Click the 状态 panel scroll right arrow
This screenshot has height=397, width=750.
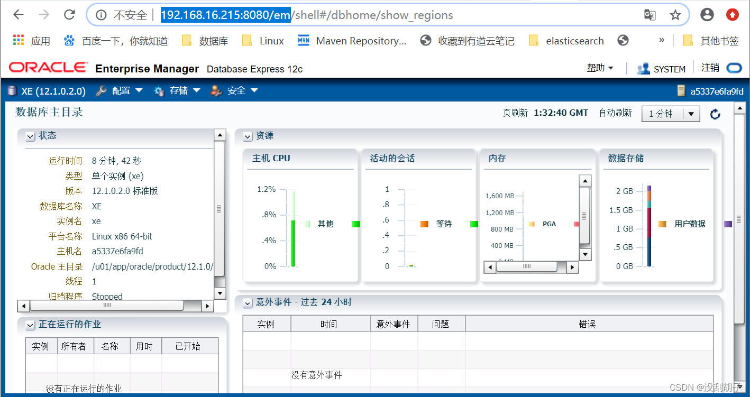click(x=208, y=306)
